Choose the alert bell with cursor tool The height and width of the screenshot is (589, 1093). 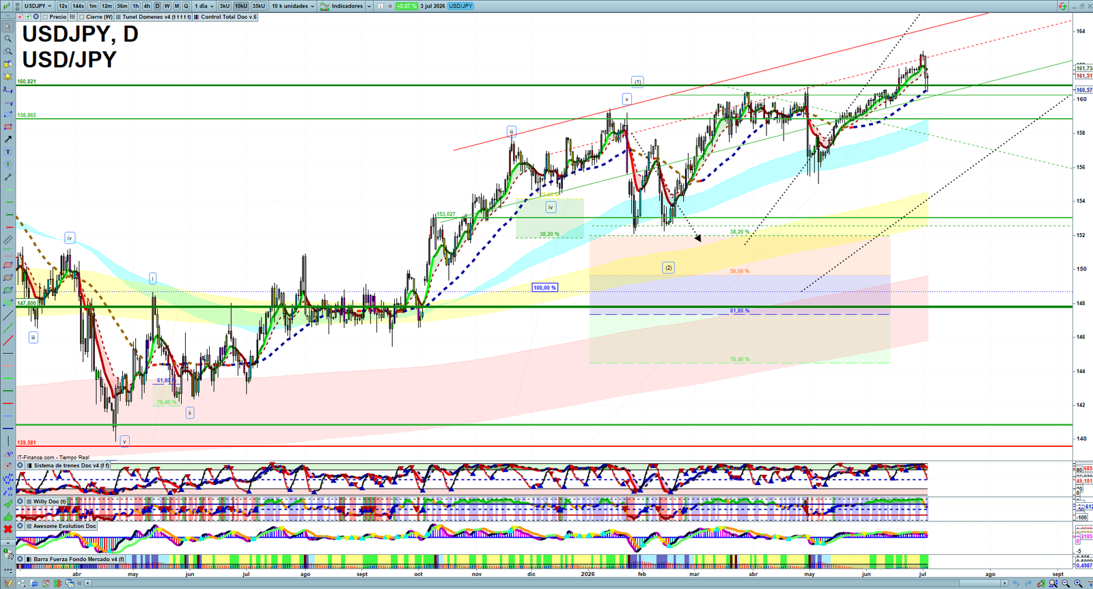(x=8, y=64)
